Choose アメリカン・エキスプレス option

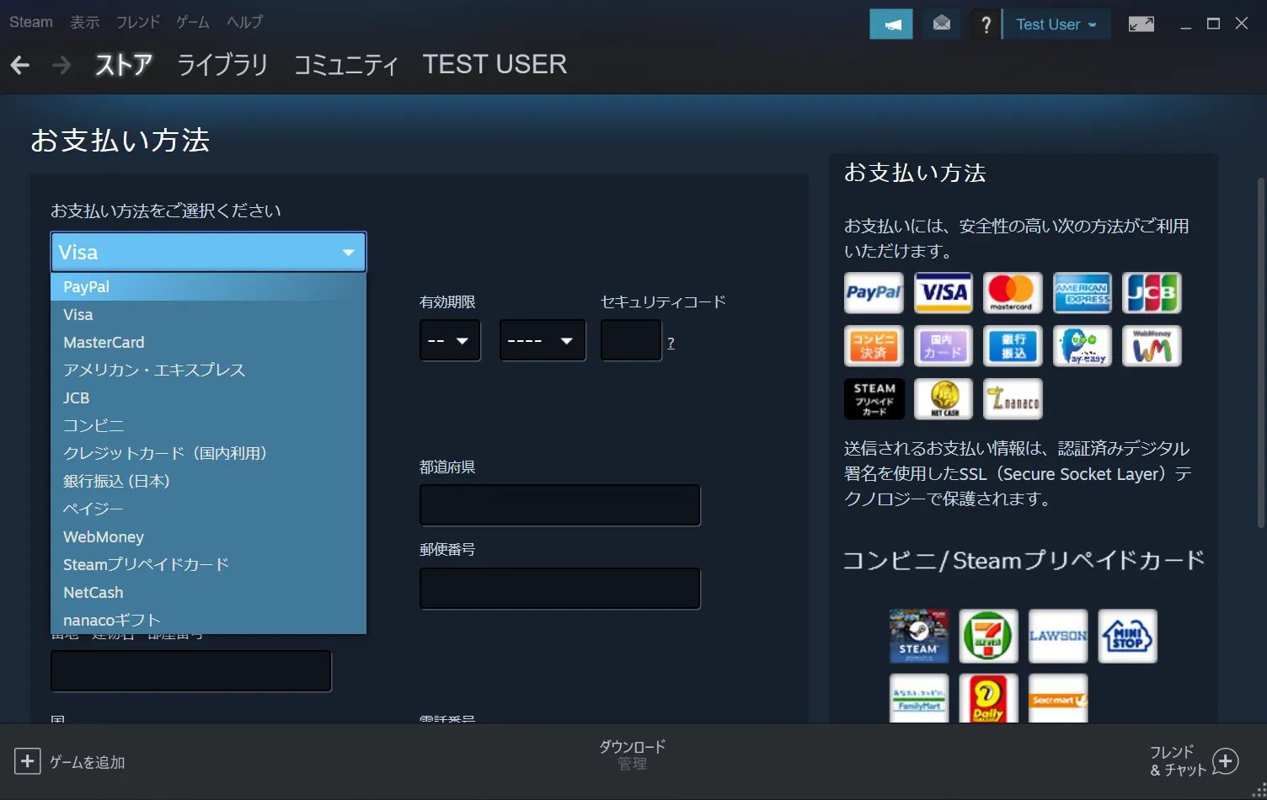tap(208, 370)
